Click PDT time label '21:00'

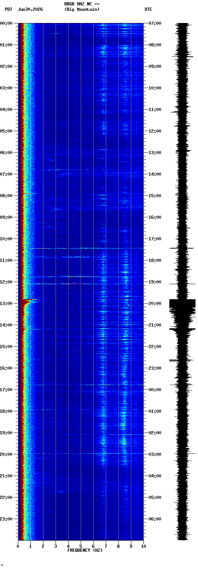(6, 476)
